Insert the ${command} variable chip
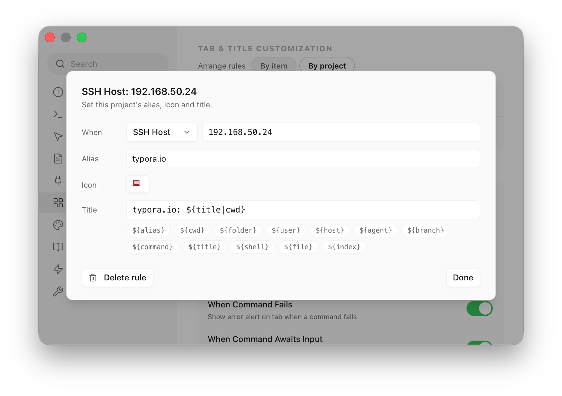The width and height of the screenshot is (562, 396). pyautogui.click(x=153, y=247)
